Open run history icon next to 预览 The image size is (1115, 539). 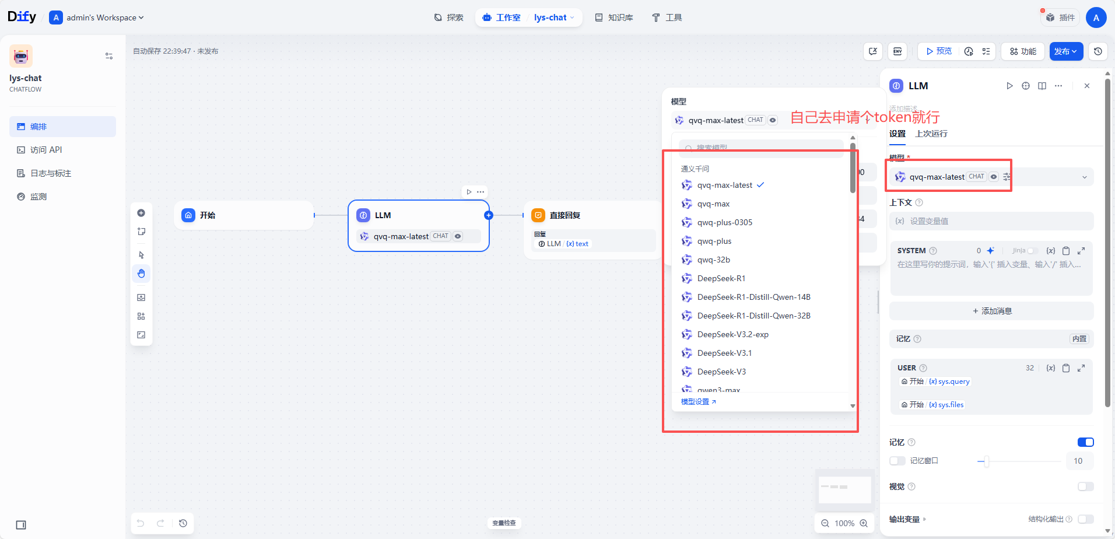pos(969,51)
